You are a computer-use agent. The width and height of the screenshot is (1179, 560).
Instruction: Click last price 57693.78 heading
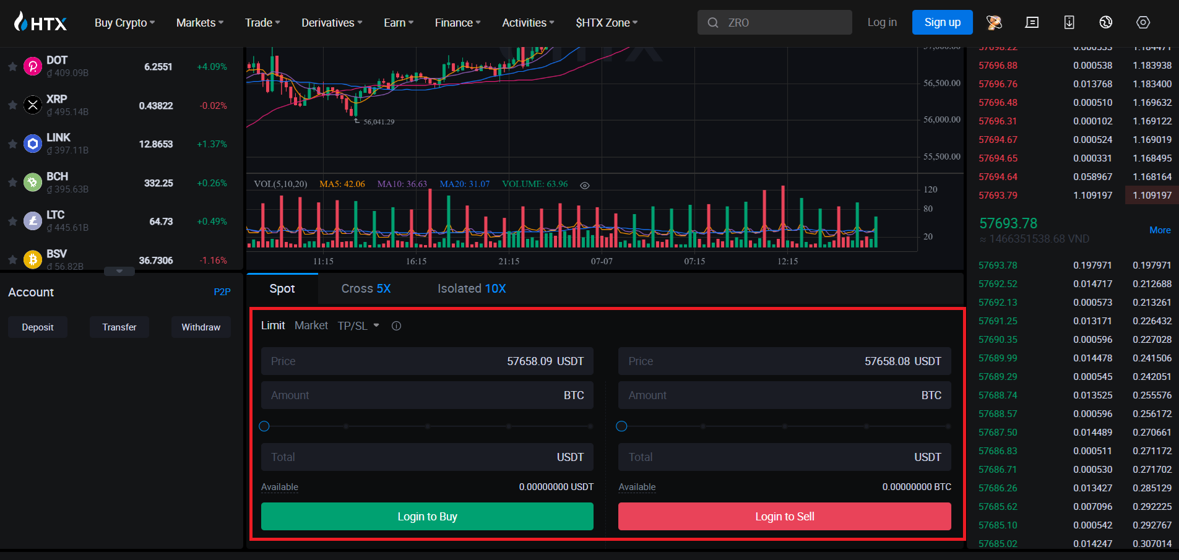pyautogui.click(x=1008, y=223)
